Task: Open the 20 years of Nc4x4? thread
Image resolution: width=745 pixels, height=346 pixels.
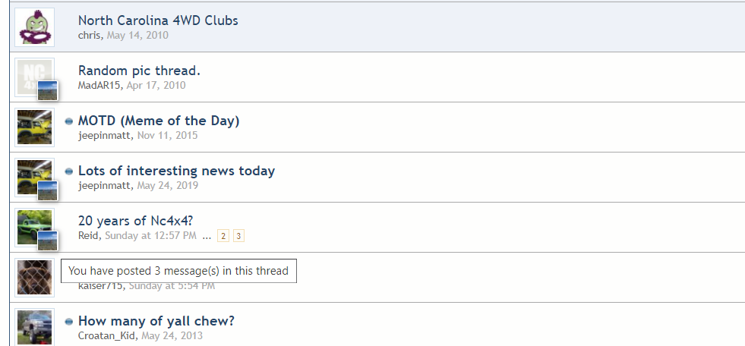Action: (x=136, y=221)
